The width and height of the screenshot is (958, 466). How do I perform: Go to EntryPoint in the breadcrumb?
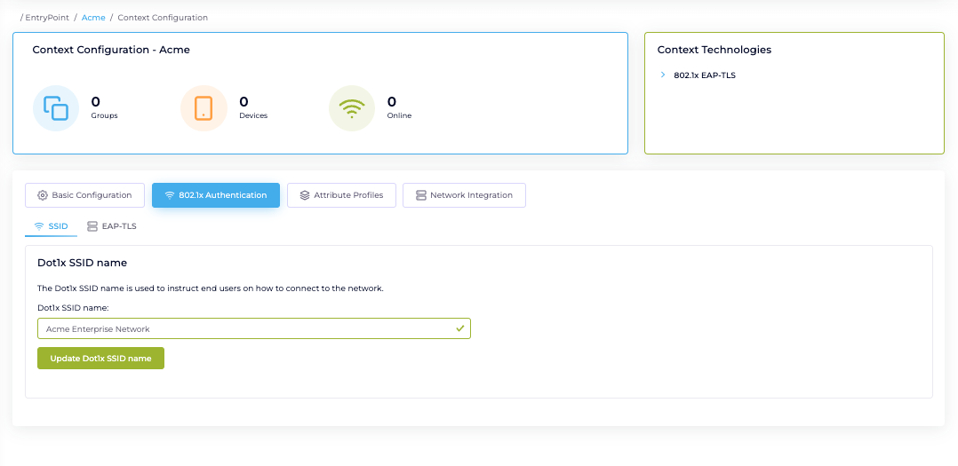click(47, 18)
